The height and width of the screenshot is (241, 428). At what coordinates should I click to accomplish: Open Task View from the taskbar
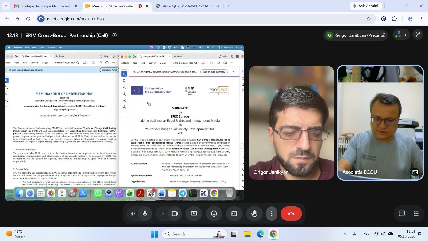(x=234, y=234)
